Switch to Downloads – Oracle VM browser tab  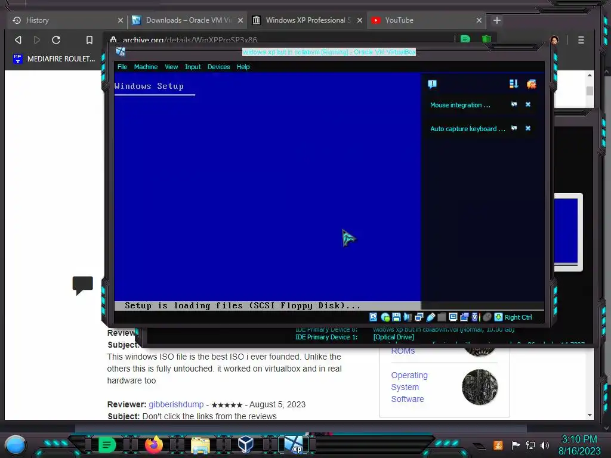[187, 20]
